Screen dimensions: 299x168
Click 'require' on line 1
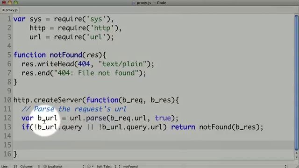pyautogui.click(x=68, y=19)
